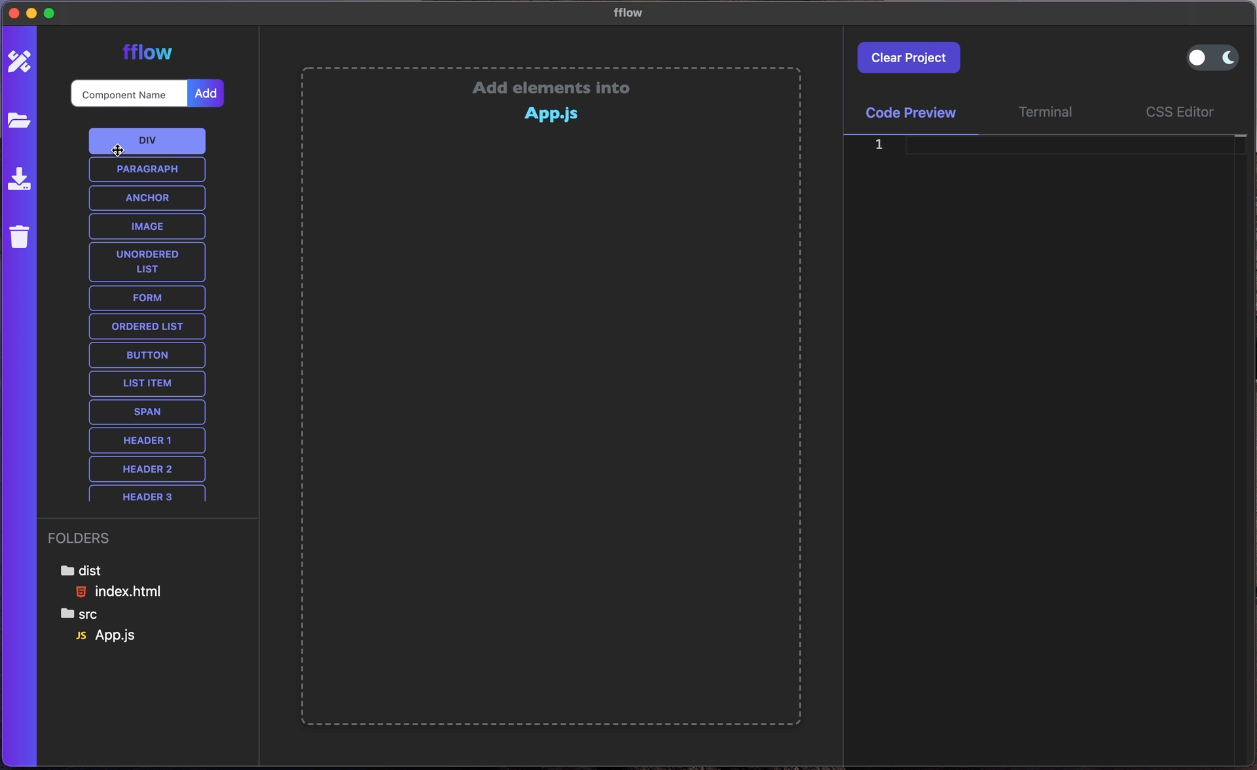Click the JS icon beside App.js

pos(81,636)
